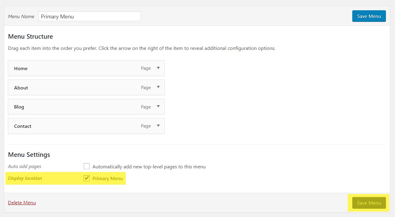Screen dimensions: 395x217
Task: Click the Page type text on Blog row
Action: pos(146,107)
